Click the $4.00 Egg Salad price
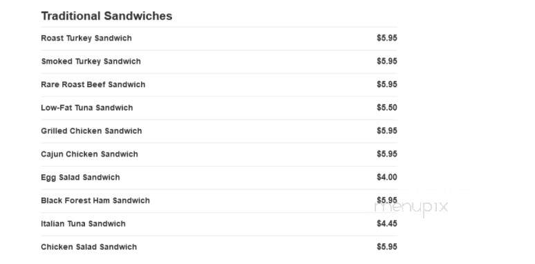The height and width of the screenshot is (264, 535). tap(387, 177)
